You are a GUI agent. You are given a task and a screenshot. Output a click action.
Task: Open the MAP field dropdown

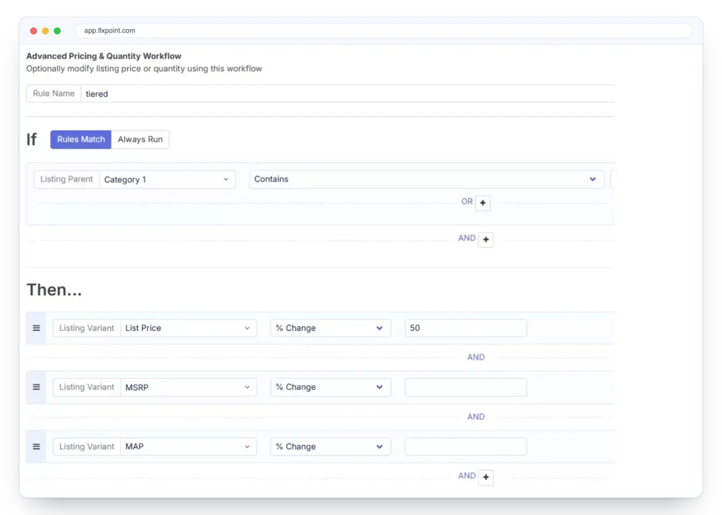[188, 447]
